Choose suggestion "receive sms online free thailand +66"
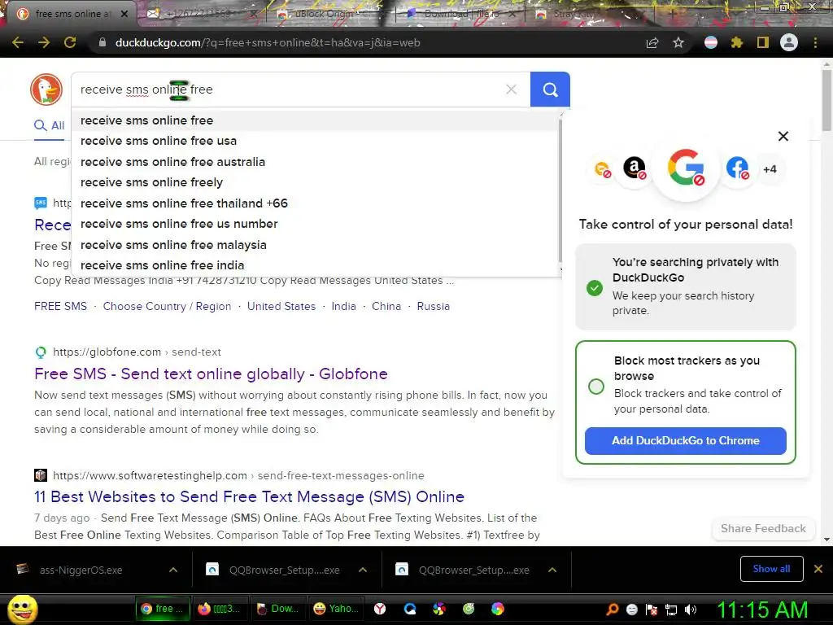 coord(316,203)
